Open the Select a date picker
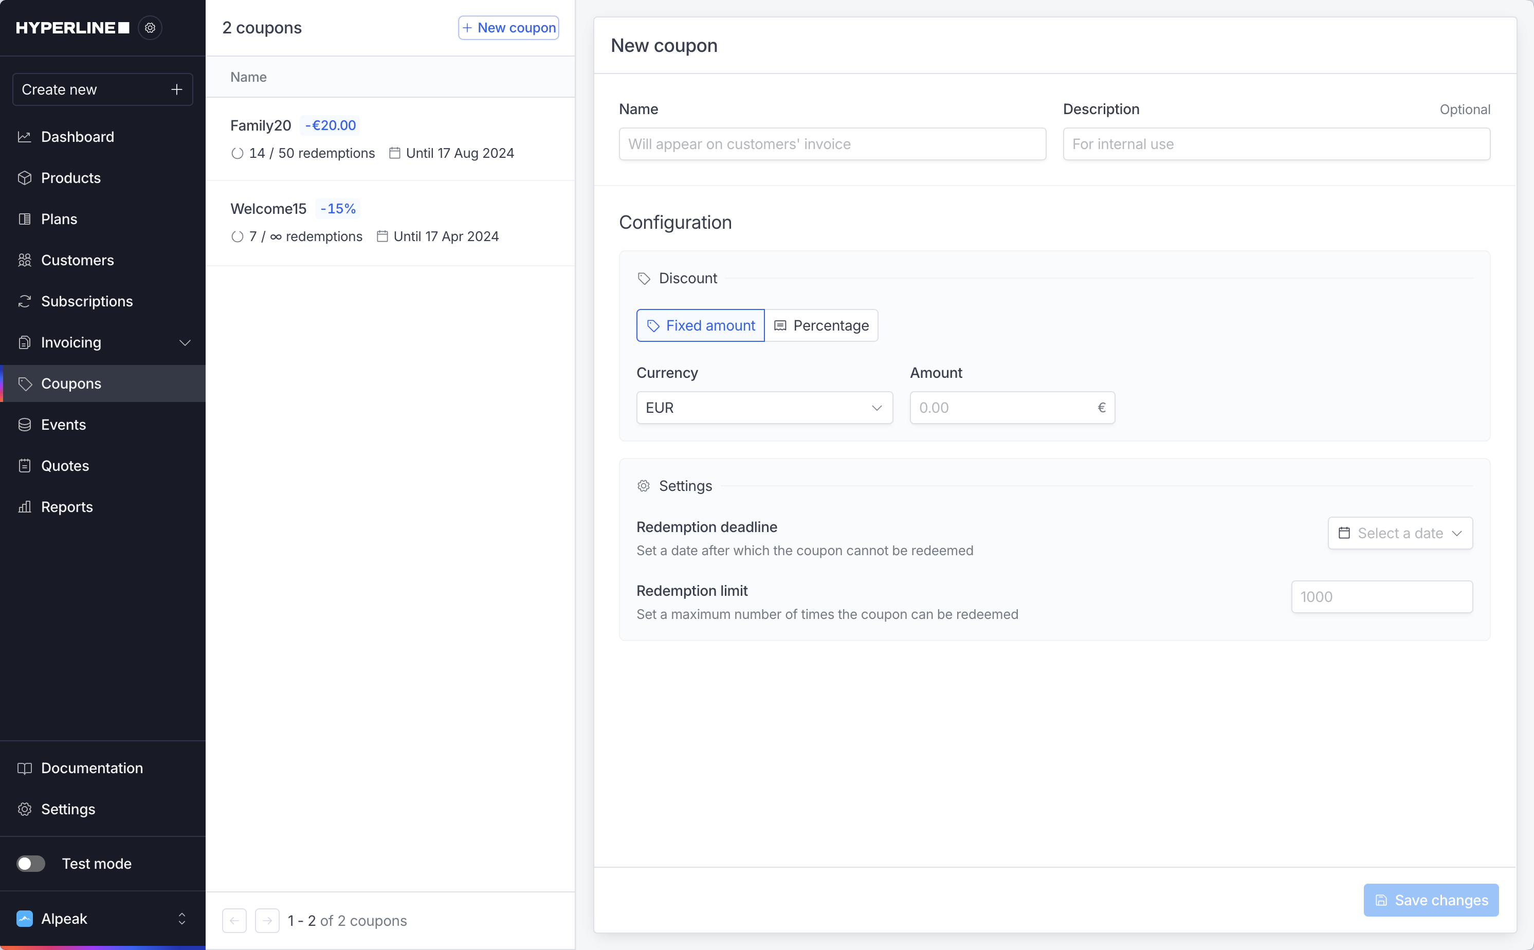This screenshot has width=1534, height=950. (1400, 533)
